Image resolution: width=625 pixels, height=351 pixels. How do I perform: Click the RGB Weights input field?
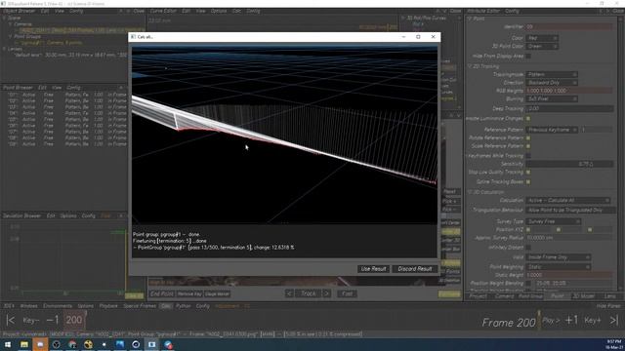pyautogui.click(x=569, y=91)
